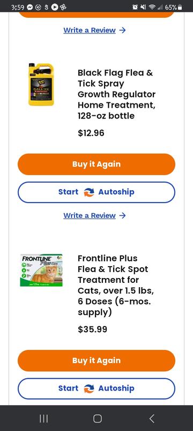Buy the Black Flag spray again
Image resolution: width=193 pixels, height=431 pixels.
pos(96,164)
